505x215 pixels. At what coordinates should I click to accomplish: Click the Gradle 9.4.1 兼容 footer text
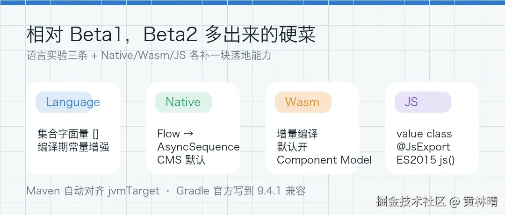click(241, 191)
